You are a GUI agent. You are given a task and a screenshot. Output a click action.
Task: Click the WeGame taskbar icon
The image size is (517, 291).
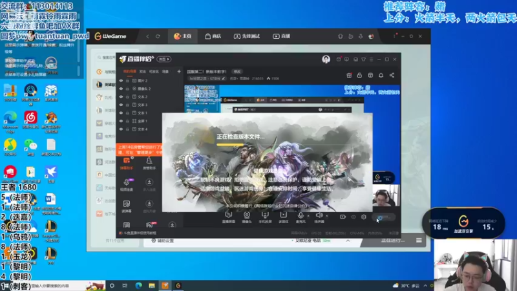click(x=178, y=285)
